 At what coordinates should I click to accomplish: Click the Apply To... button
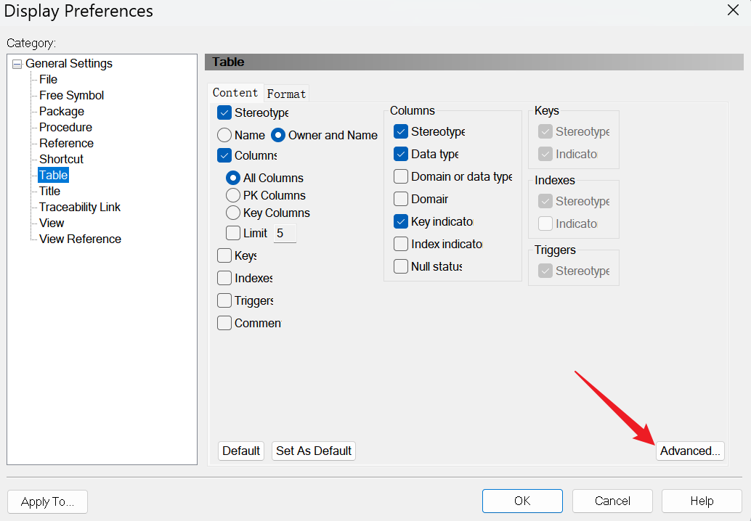[x=47, y=501]
